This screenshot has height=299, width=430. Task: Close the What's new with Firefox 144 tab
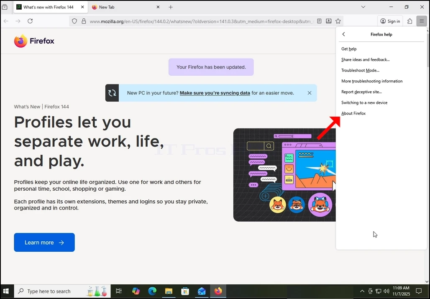pos(82,7)
